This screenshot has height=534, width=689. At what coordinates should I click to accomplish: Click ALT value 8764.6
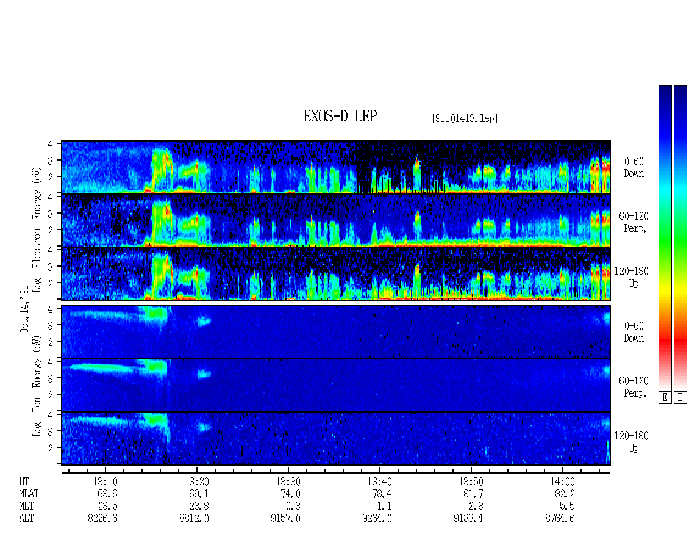[560, 519]
